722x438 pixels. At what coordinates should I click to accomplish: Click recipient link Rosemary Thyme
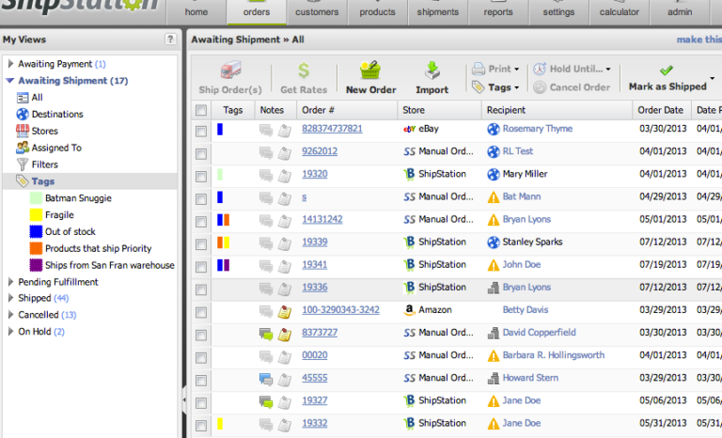(x=536, y=129)
